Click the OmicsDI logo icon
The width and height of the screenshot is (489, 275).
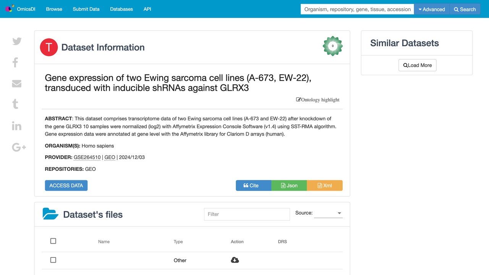pos(10,9)
